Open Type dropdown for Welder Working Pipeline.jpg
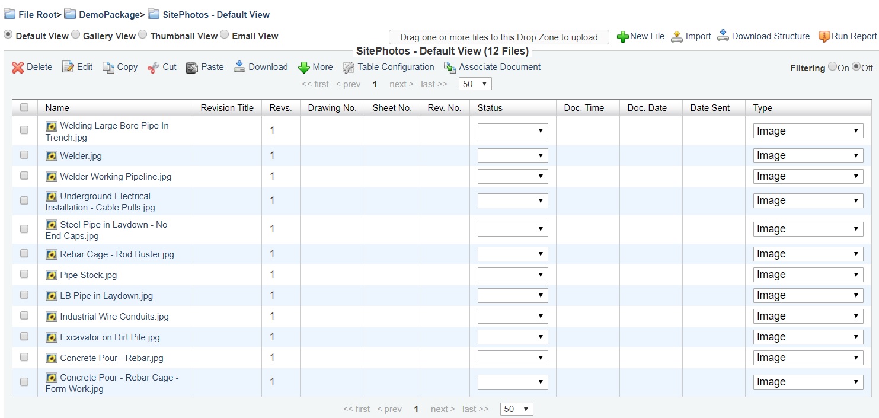879x418 pixels. click(808, 176)
